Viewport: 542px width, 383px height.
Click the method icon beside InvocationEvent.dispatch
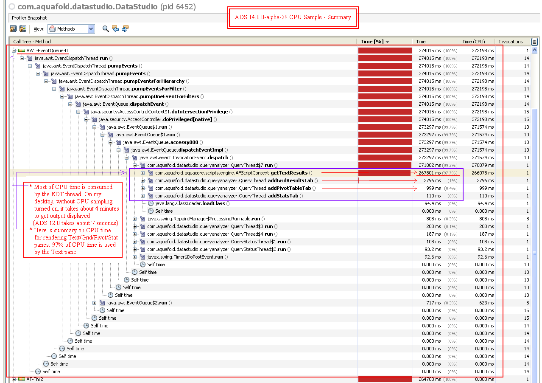pyautogui.click(x=135, y=158)
